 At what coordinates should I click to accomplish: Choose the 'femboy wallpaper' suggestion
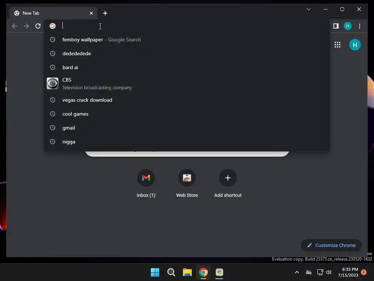click(187, 40)
